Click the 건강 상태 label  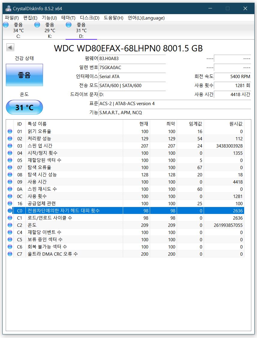coord(24,58)
